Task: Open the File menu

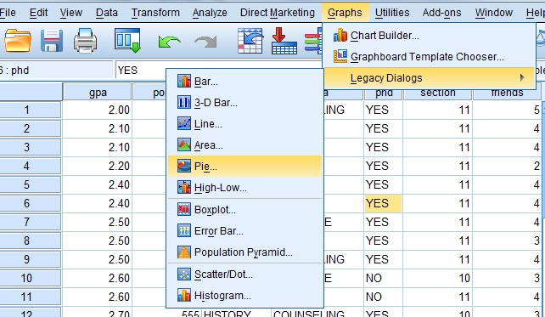Action: pyautogui.click(x=8, y=13)
